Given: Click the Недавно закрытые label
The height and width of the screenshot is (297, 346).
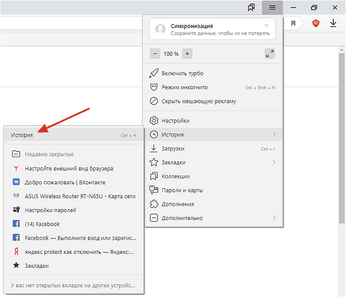Looking at the screenshot, I should 49,154.
